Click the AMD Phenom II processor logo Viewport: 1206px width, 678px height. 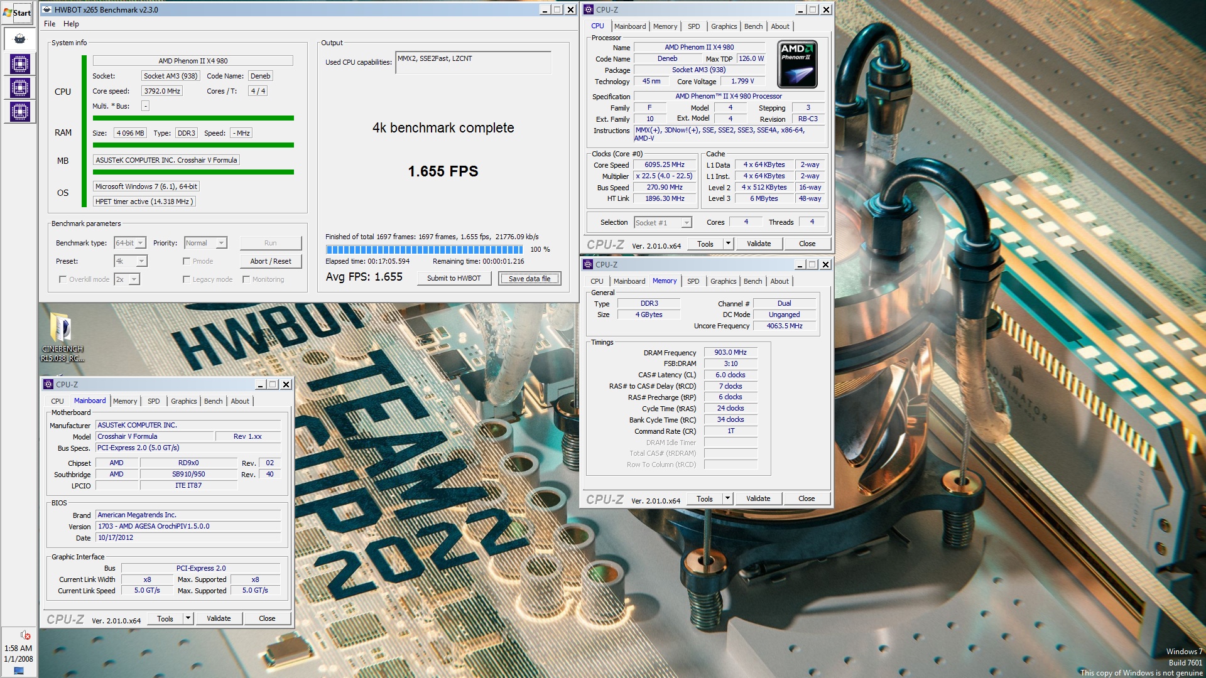[x=797, y=64]
